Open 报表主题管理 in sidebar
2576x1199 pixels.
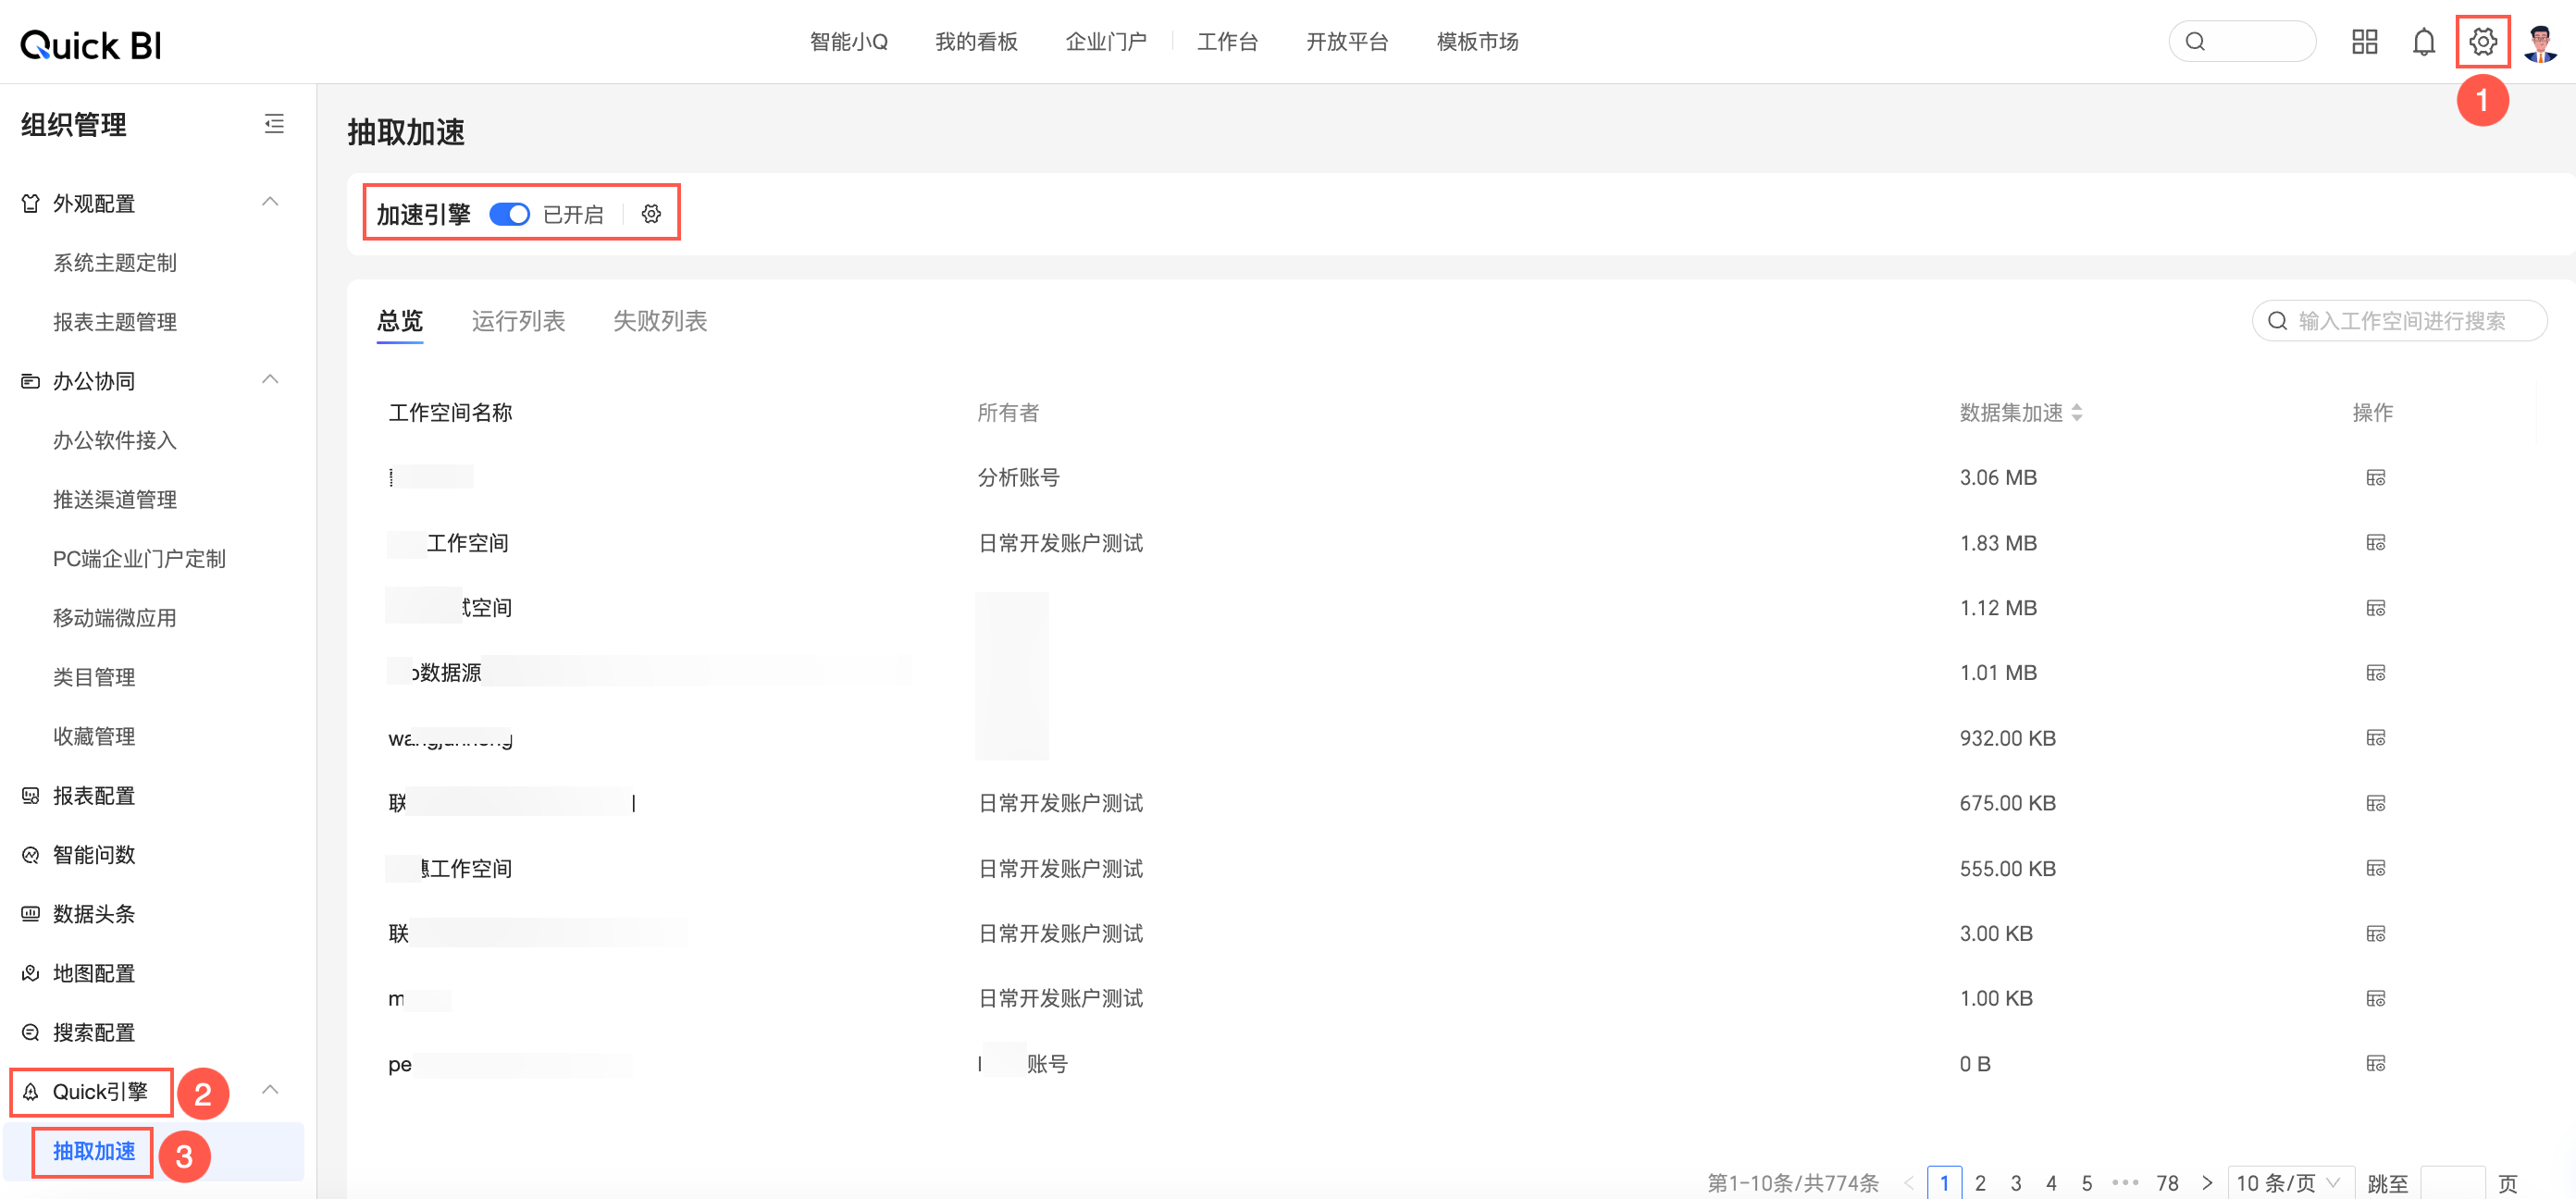click(x=115, y=322)
